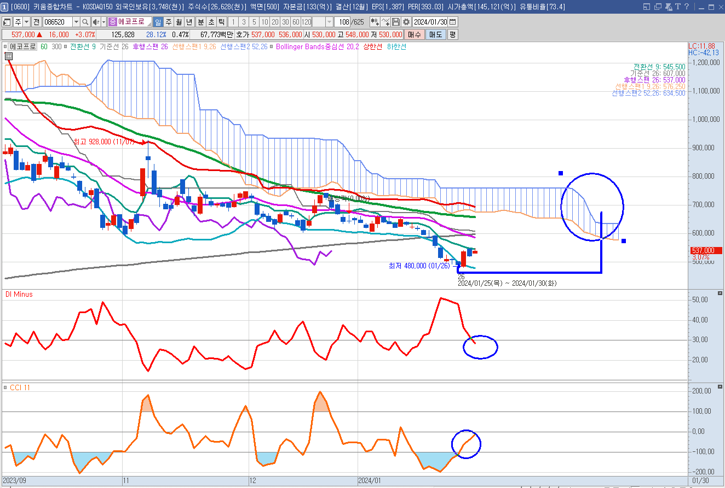Image resolution: width=725 pixels, height=488 pixels.
Task: Select the 5 interval button
Action: [x=254, y=22]
